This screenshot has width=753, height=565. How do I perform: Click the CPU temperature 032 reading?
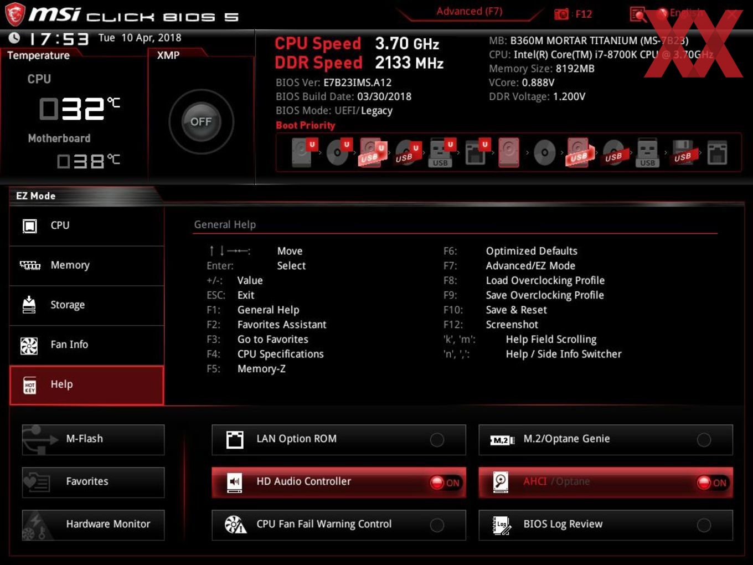click(x=80, y=109)
